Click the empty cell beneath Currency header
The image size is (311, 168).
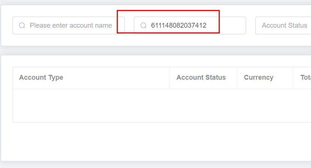point(265,106)
